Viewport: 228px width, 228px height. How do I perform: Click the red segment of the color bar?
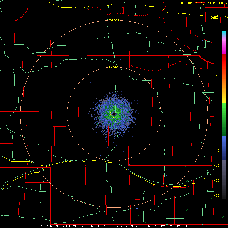pyautogui.click(x=224, y=61)
